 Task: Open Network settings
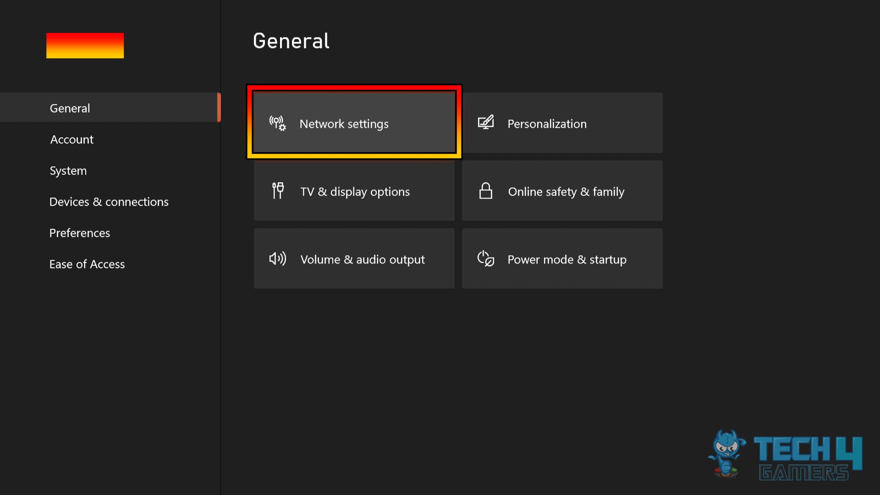click(x=354, y=123)
